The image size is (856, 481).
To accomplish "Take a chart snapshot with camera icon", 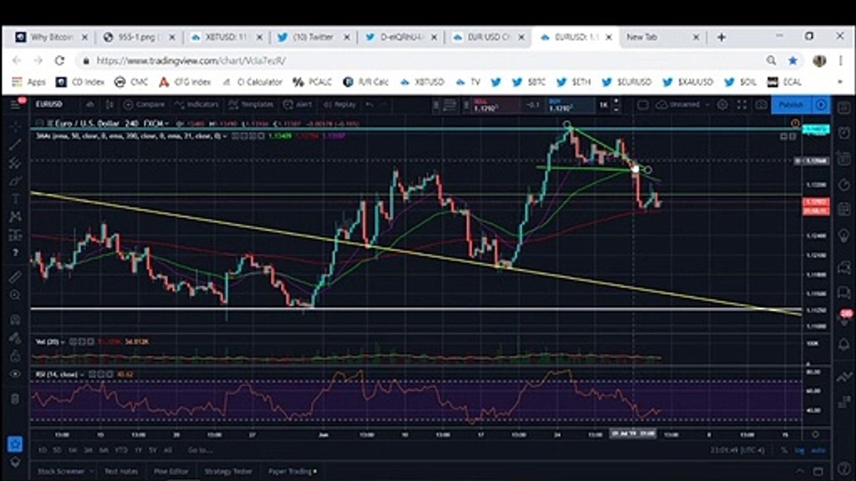I will pos(761,105).
